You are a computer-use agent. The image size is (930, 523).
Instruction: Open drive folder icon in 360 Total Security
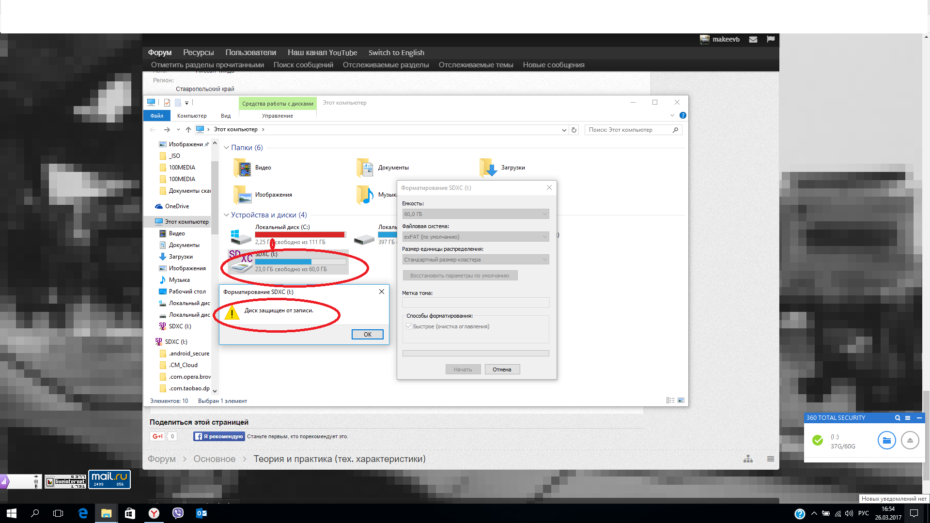[x=886, y=440]
